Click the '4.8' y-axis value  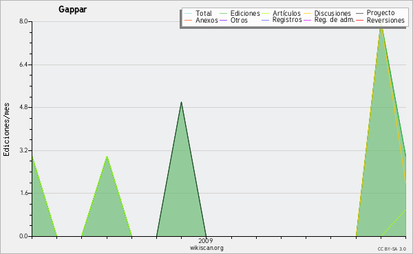click(23, 107)
